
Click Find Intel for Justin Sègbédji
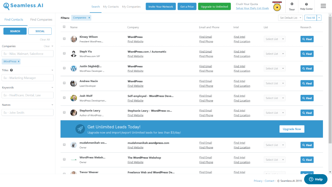tap(240, 66)
